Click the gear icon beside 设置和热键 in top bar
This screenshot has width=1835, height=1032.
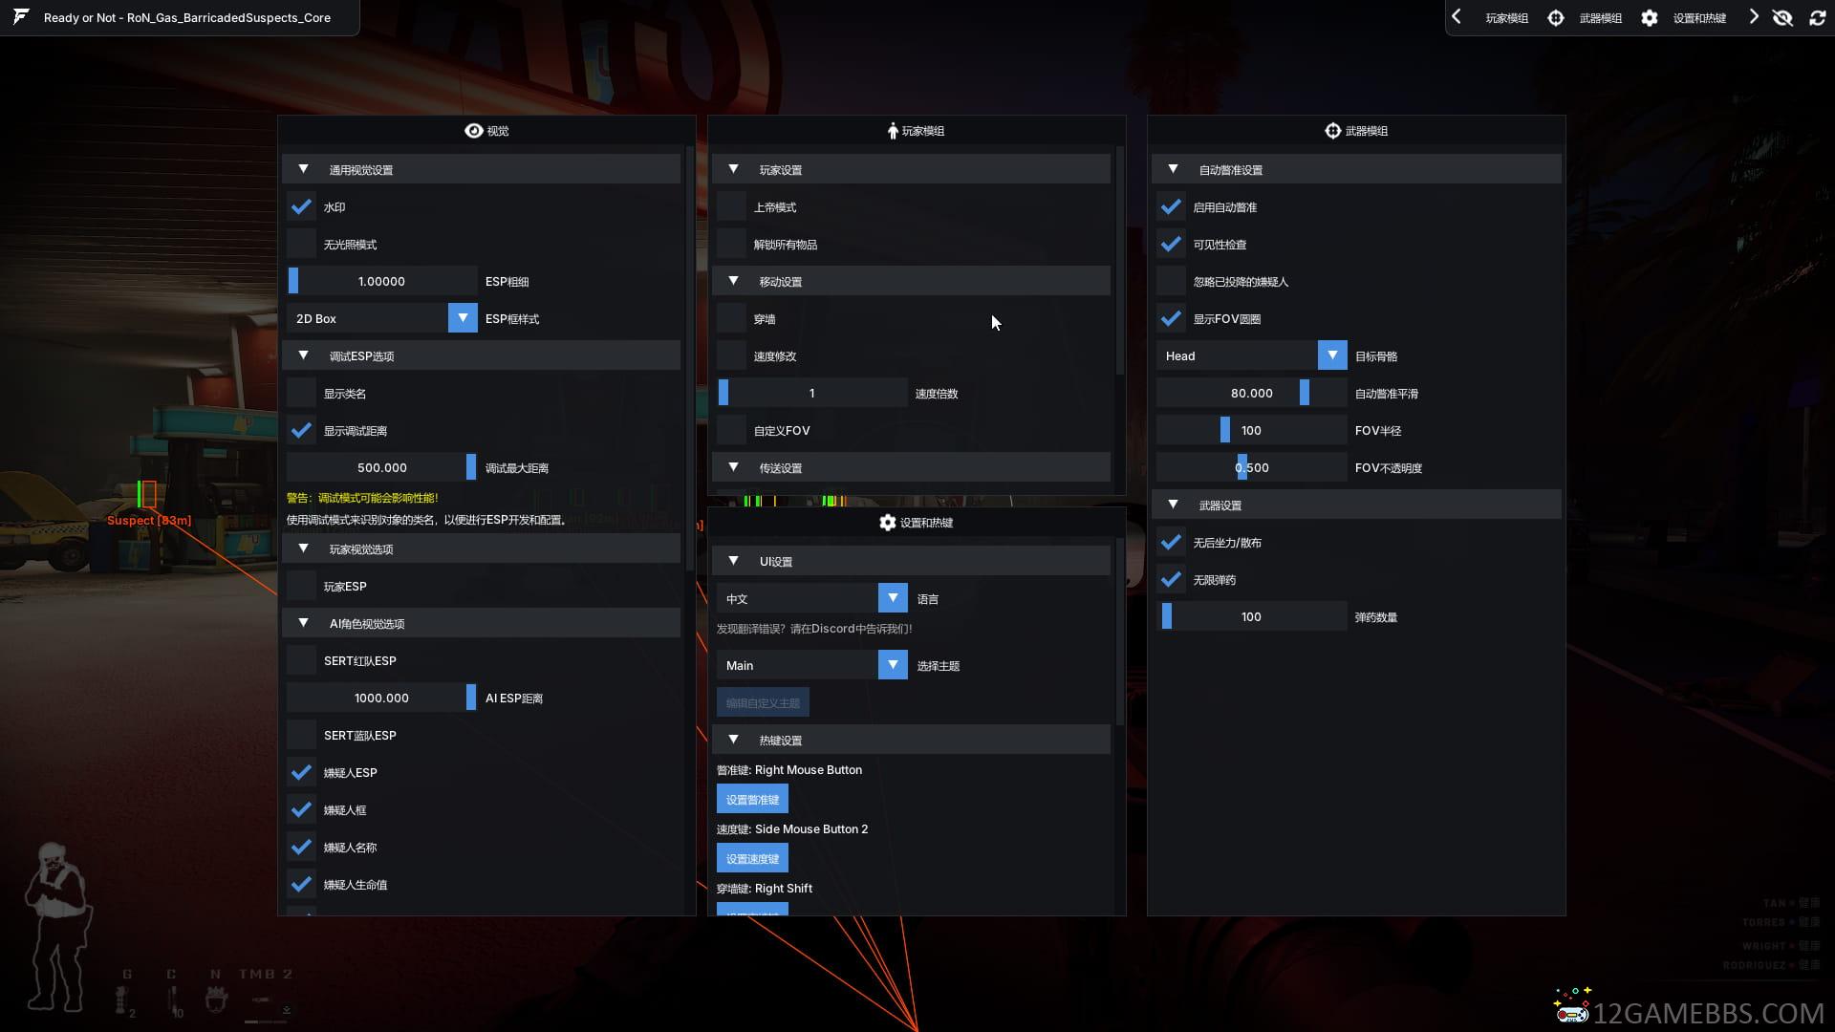(x=1650, y=17)
